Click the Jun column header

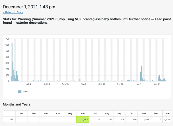[83, 113]
